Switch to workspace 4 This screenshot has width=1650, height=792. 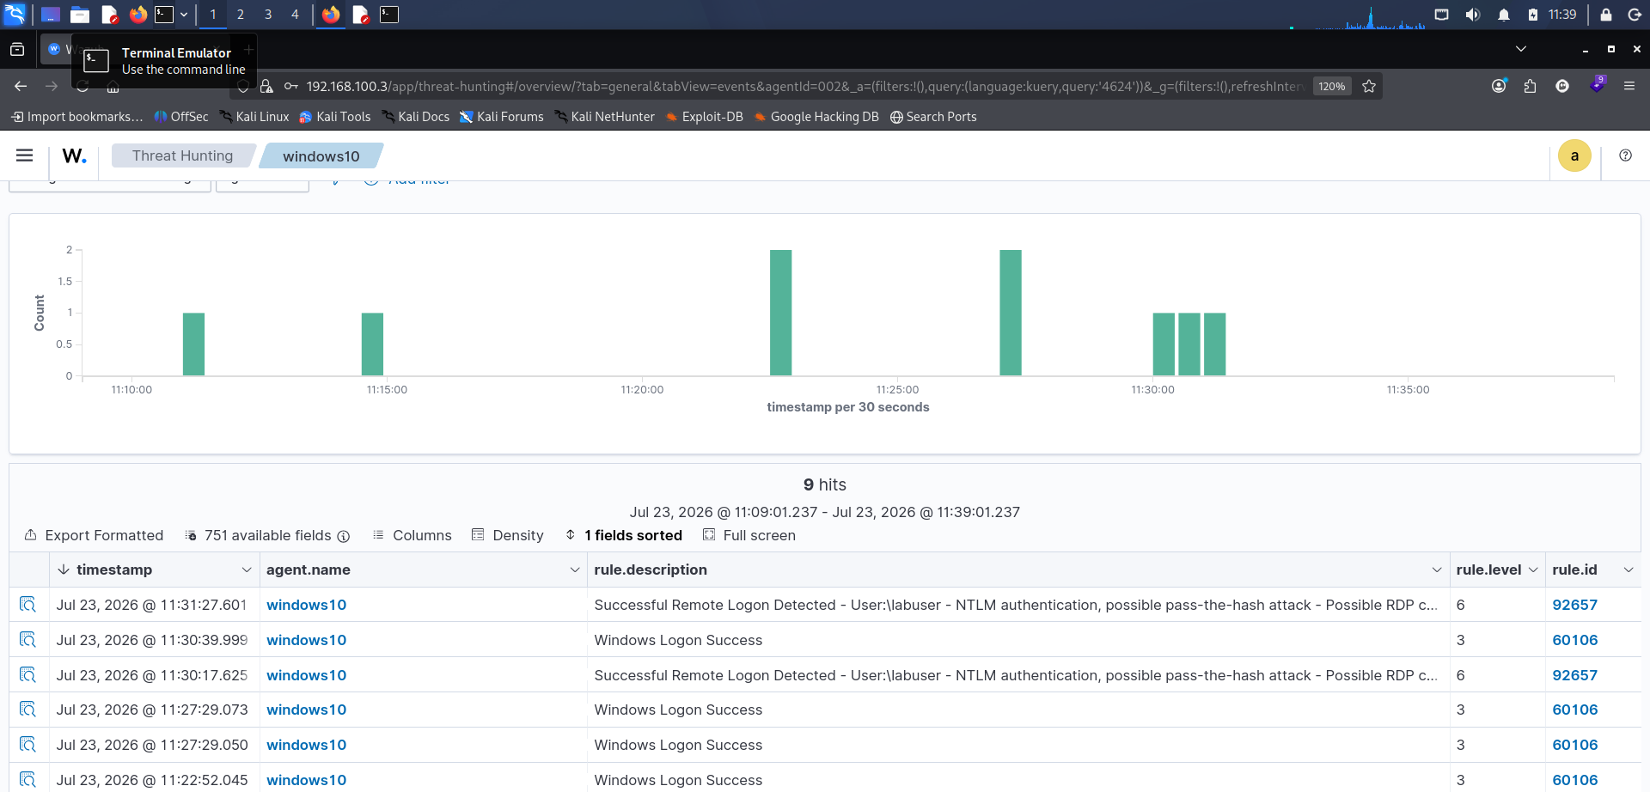click(x=295, y=15)
